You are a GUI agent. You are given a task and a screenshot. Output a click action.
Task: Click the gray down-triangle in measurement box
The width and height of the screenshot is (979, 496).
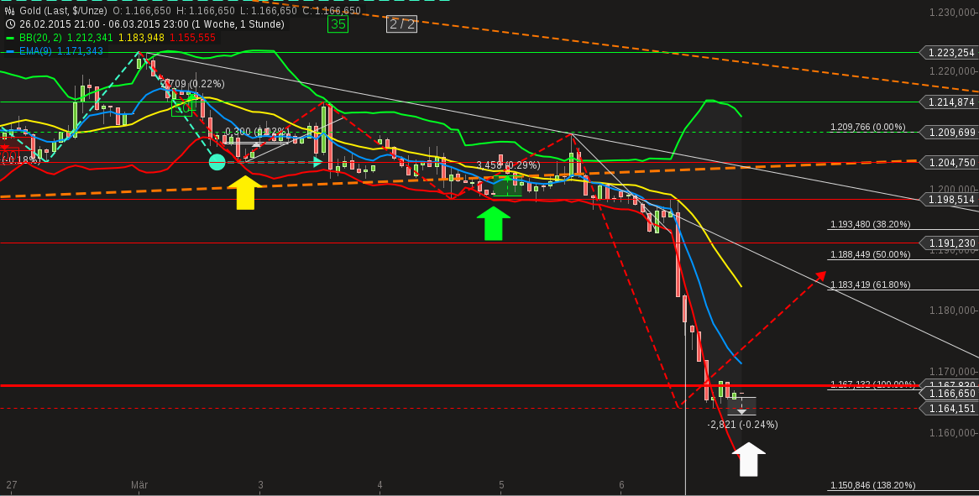[741, 411]
